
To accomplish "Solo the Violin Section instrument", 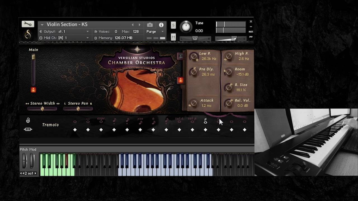I will pyautogui.click(x=173, y=25).
